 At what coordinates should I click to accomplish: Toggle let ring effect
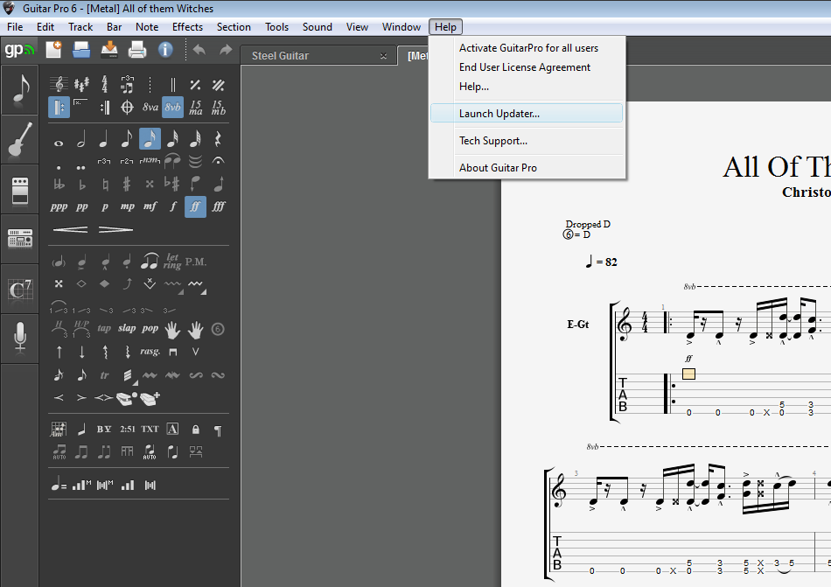[x=172, y=262]
